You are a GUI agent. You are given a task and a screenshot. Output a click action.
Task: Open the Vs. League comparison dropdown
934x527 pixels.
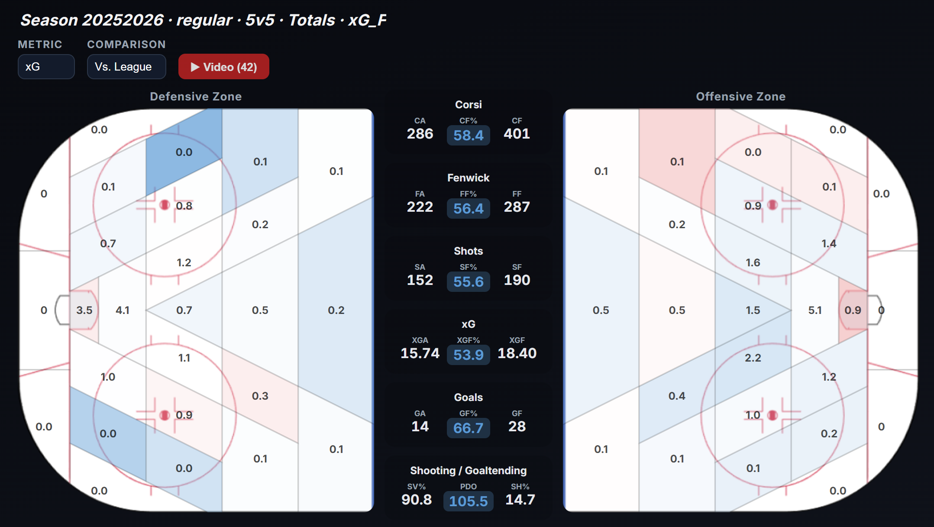126,67
